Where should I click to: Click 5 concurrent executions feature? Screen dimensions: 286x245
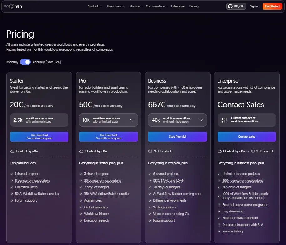[x=33, y=181]
